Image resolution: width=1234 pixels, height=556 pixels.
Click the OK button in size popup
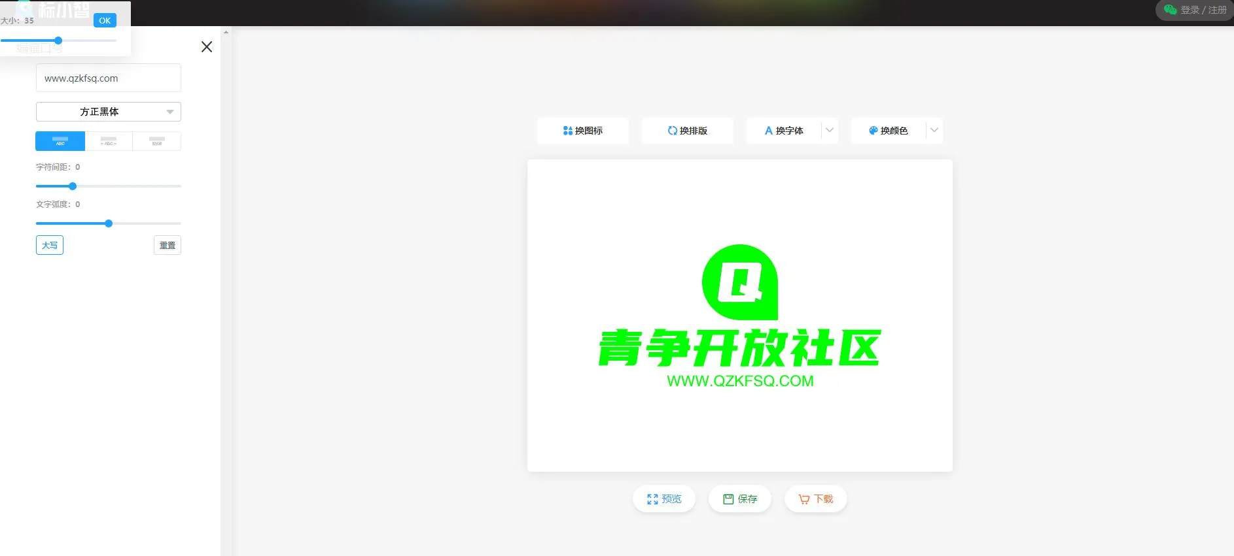105,20
